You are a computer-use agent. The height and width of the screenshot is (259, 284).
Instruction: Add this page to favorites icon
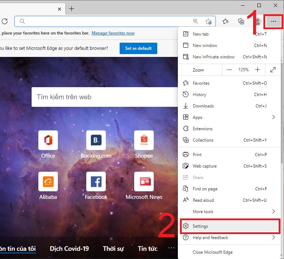(x=209, y=21)
